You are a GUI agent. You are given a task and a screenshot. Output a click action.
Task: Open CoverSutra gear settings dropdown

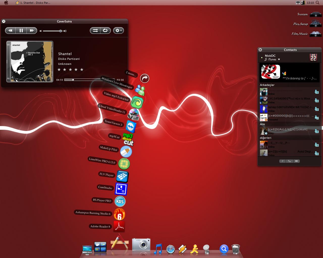click(x=118, y=30)
